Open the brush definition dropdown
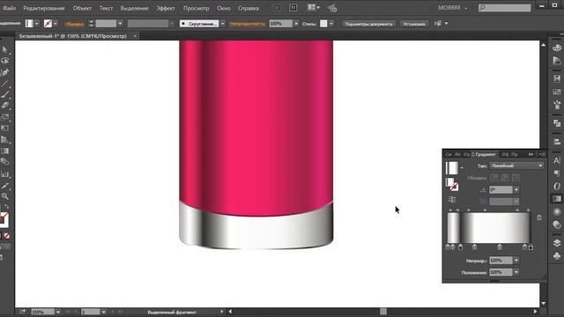This screenshot has height=317, width=564. pyautogui.click(x=223, y=24)
